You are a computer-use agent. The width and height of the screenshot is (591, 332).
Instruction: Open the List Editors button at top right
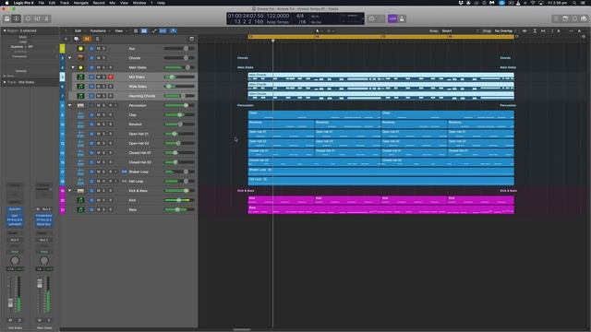556,18
